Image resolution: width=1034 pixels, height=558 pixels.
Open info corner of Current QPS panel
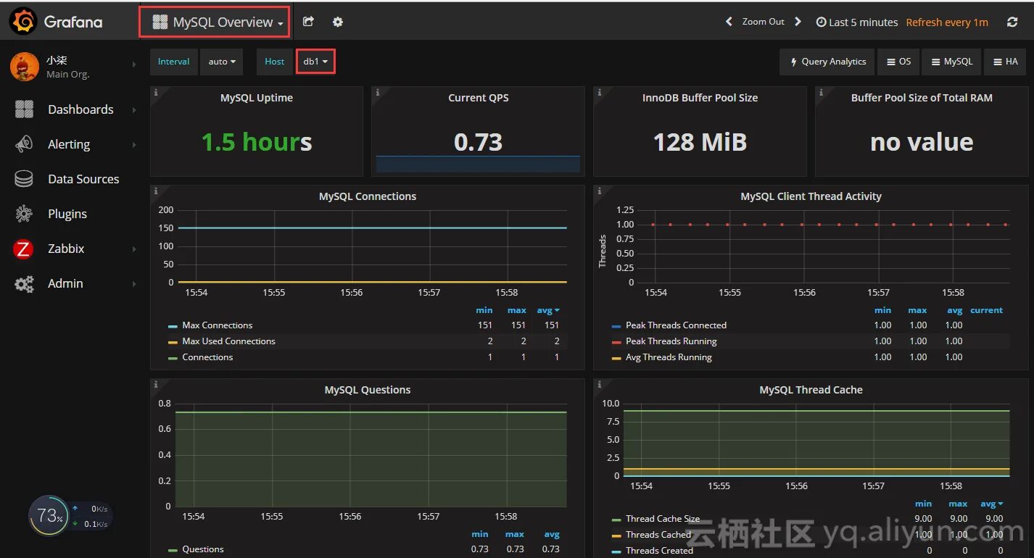[x=377, y=93]
